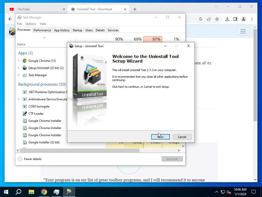Select the .NET Runtime Optimization process icon
The image size is (262, 197).
[x=25, y=92]
